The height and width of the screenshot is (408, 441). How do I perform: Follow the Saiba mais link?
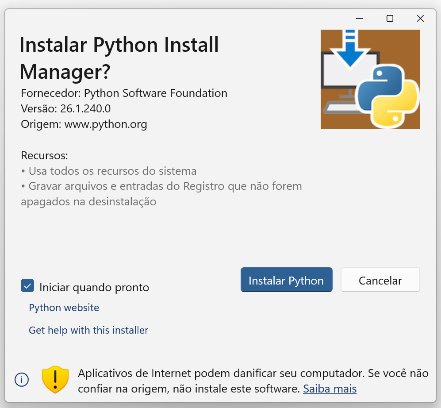click(x=330, y=389)
